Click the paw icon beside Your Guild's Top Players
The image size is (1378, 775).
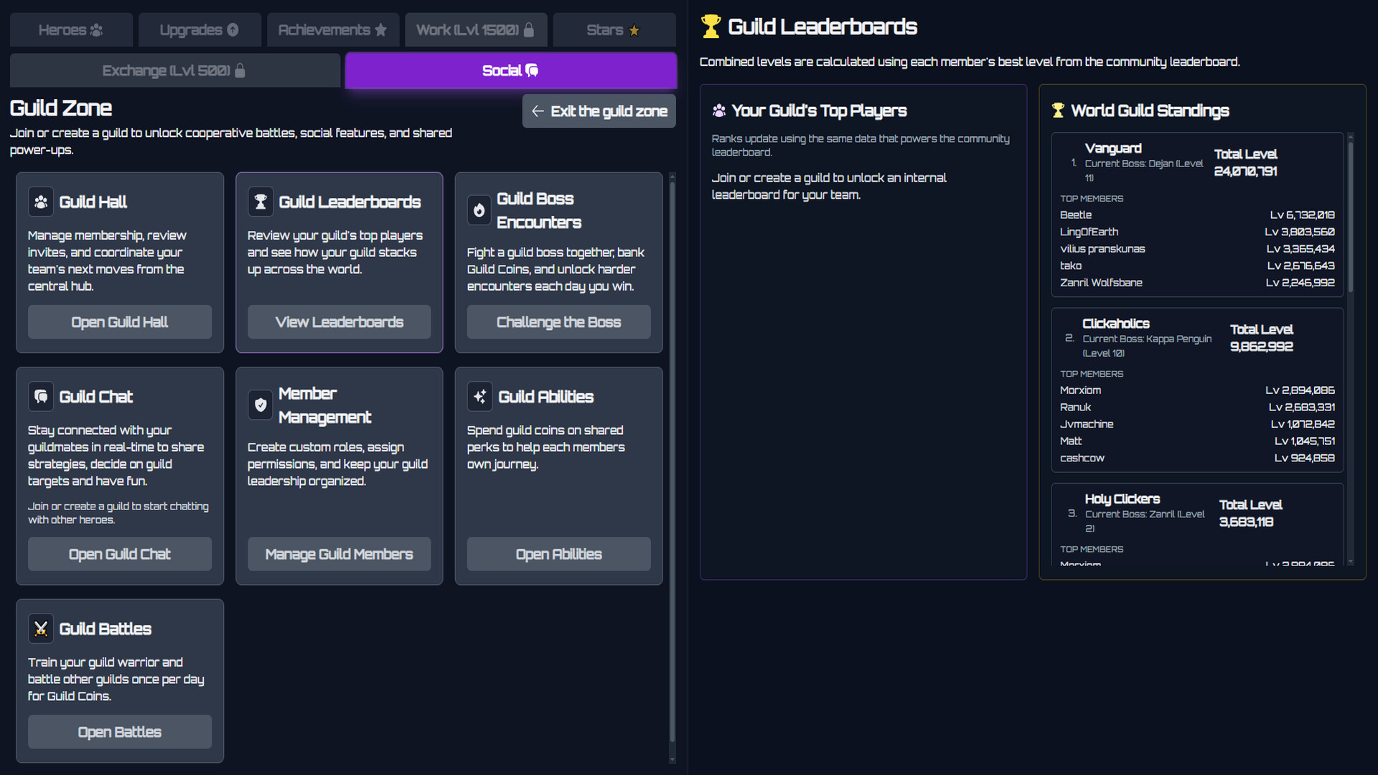pyautogui.click(x=718, y=111)
